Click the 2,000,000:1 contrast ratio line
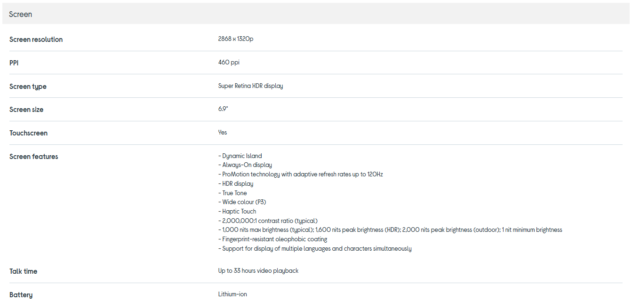The image size is (632, 301). coord(268,221)
